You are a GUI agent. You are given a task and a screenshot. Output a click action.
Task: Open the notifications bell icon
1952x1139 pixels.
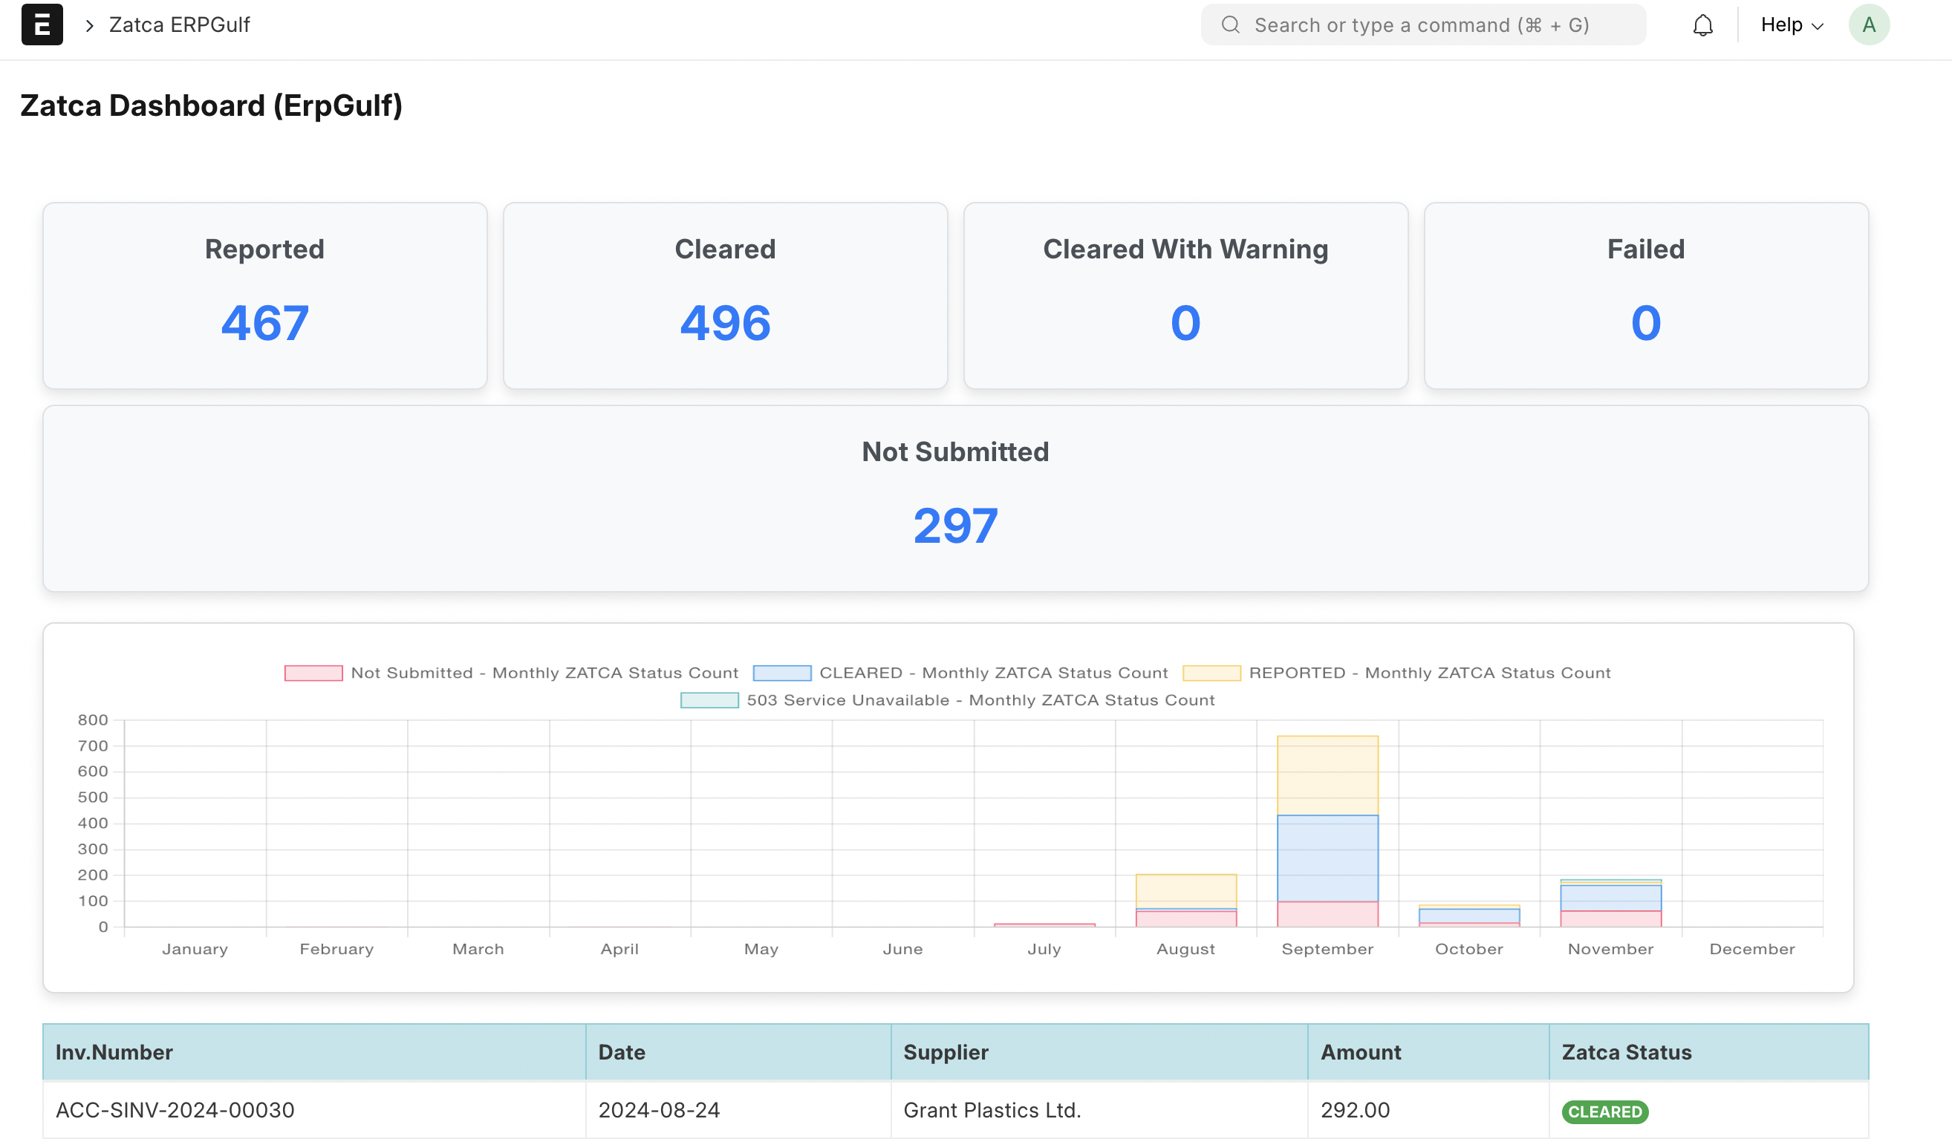tap(1702, 25)
